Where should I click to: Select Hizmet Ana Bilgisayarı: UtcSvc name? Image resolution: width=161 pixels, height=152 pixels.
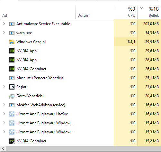coord(42,114)
